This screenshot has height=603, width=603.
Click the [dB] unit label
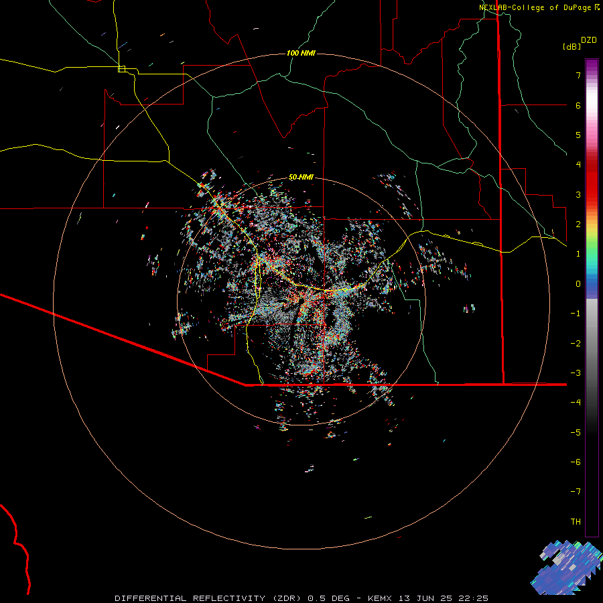pos(572,46)
